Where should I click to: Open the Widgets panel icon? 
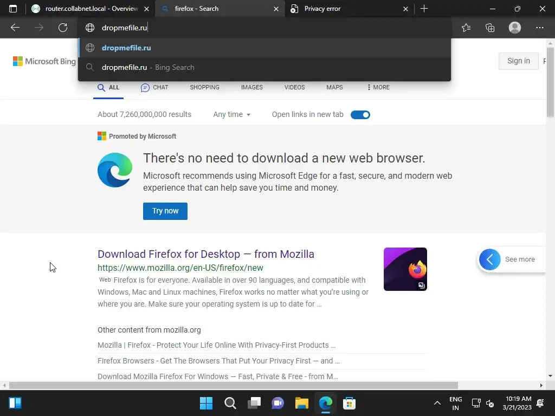click(x=15, y=403)
